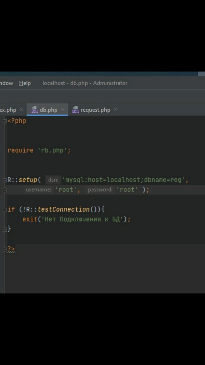Image resolution: width=205 pixels, height=365 pixels.
Task: Click the <?php opening tag
Action: tap(17, 121)
